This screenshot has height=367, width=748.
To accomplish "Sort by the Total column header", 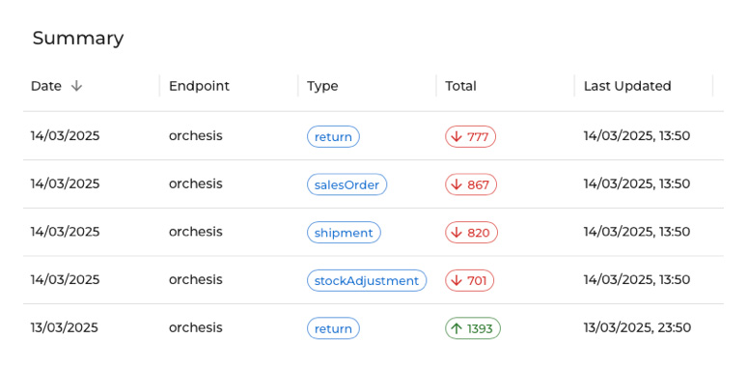I will [x=460, y=86].
